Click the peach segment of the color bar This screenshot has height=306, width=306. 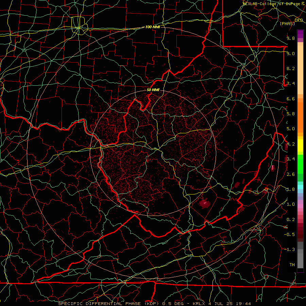pyautogui.click(x=300, y=70)
